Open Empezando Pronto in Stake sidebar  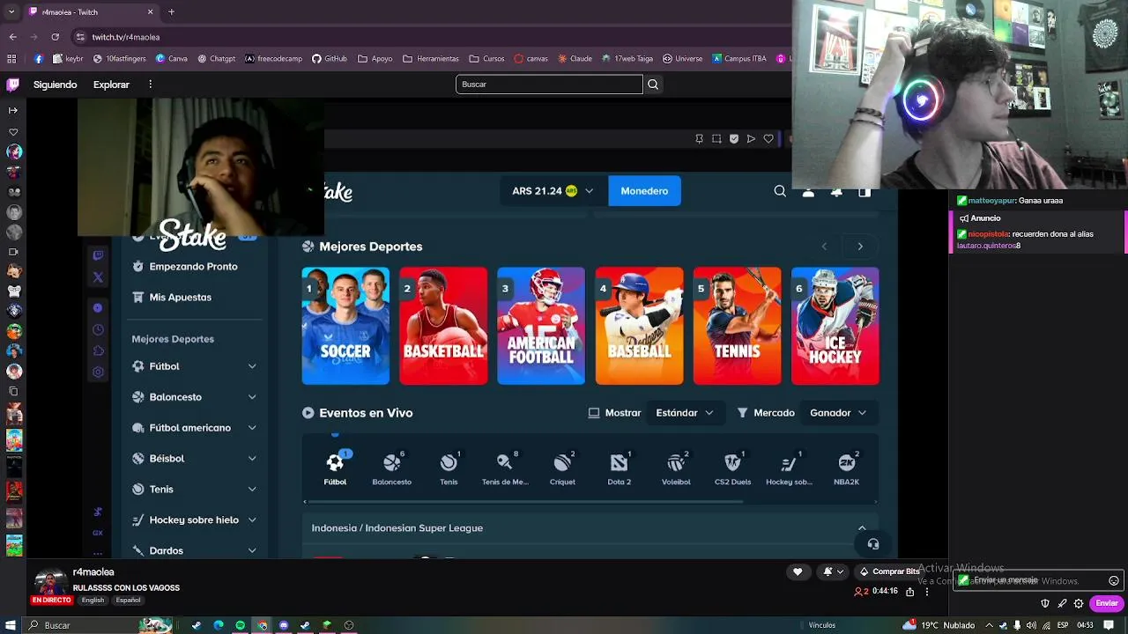(x=184, y=267)
